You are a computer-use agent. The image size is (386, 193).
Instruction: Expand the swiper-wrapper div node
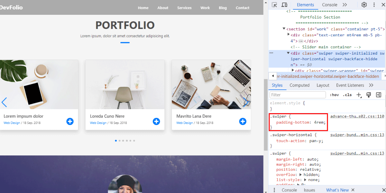tap(293, 70)
